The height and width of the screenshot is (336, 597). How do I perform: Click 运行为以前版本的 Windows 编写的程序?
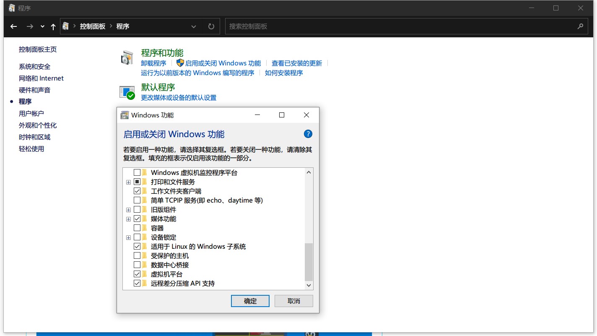(x=197, y=73)
